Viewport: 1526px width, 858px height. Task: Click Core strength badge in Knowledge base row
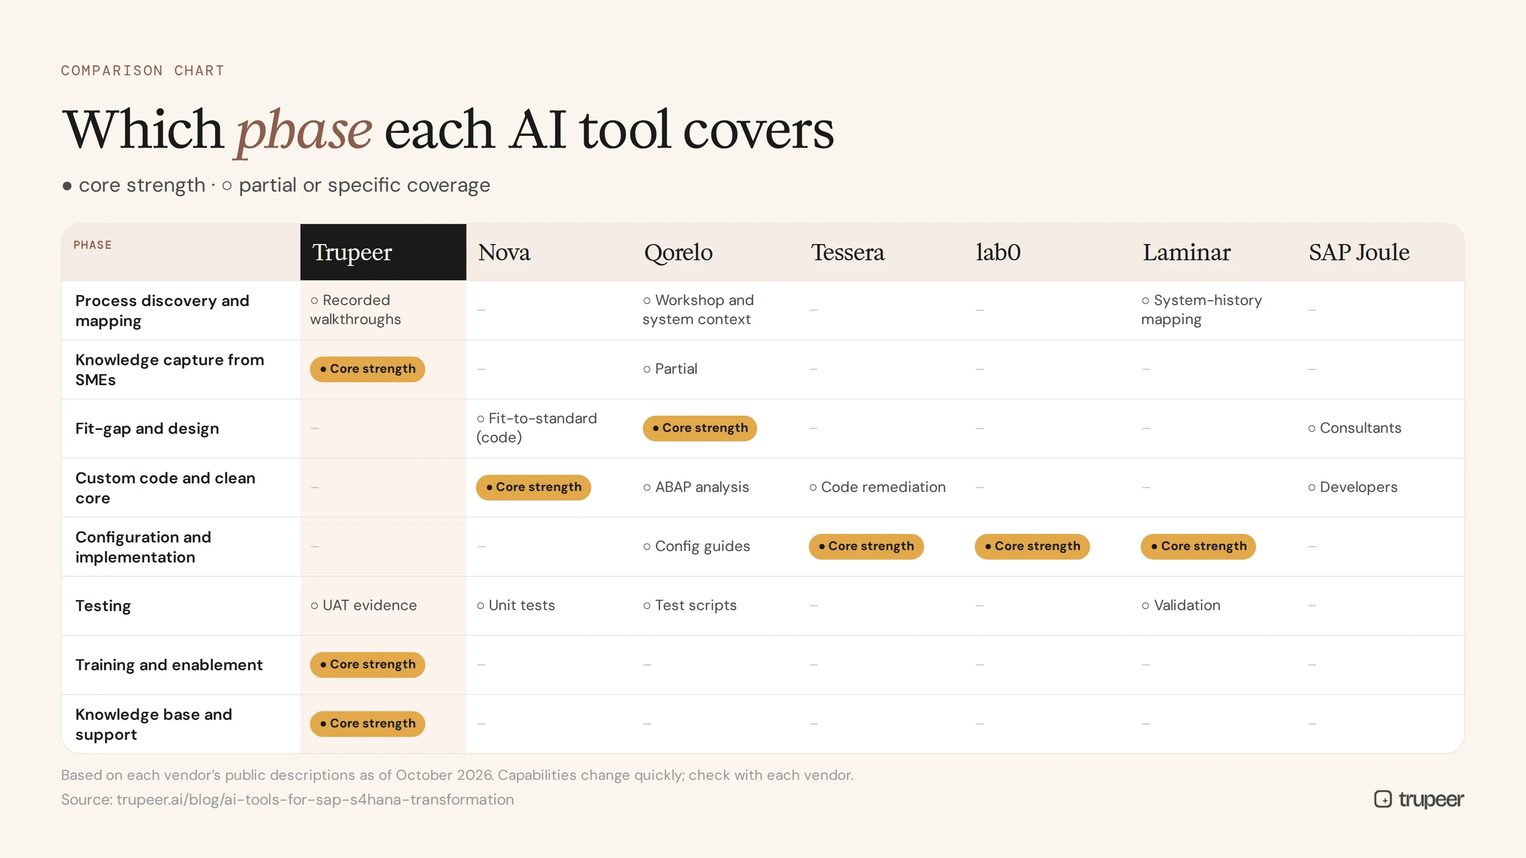pyautogui.click(x=367, y=724)
